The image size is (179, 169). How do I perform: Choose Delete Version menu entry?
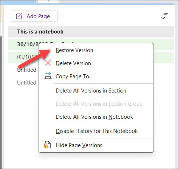pyautogui.click(x=96, y=63)
